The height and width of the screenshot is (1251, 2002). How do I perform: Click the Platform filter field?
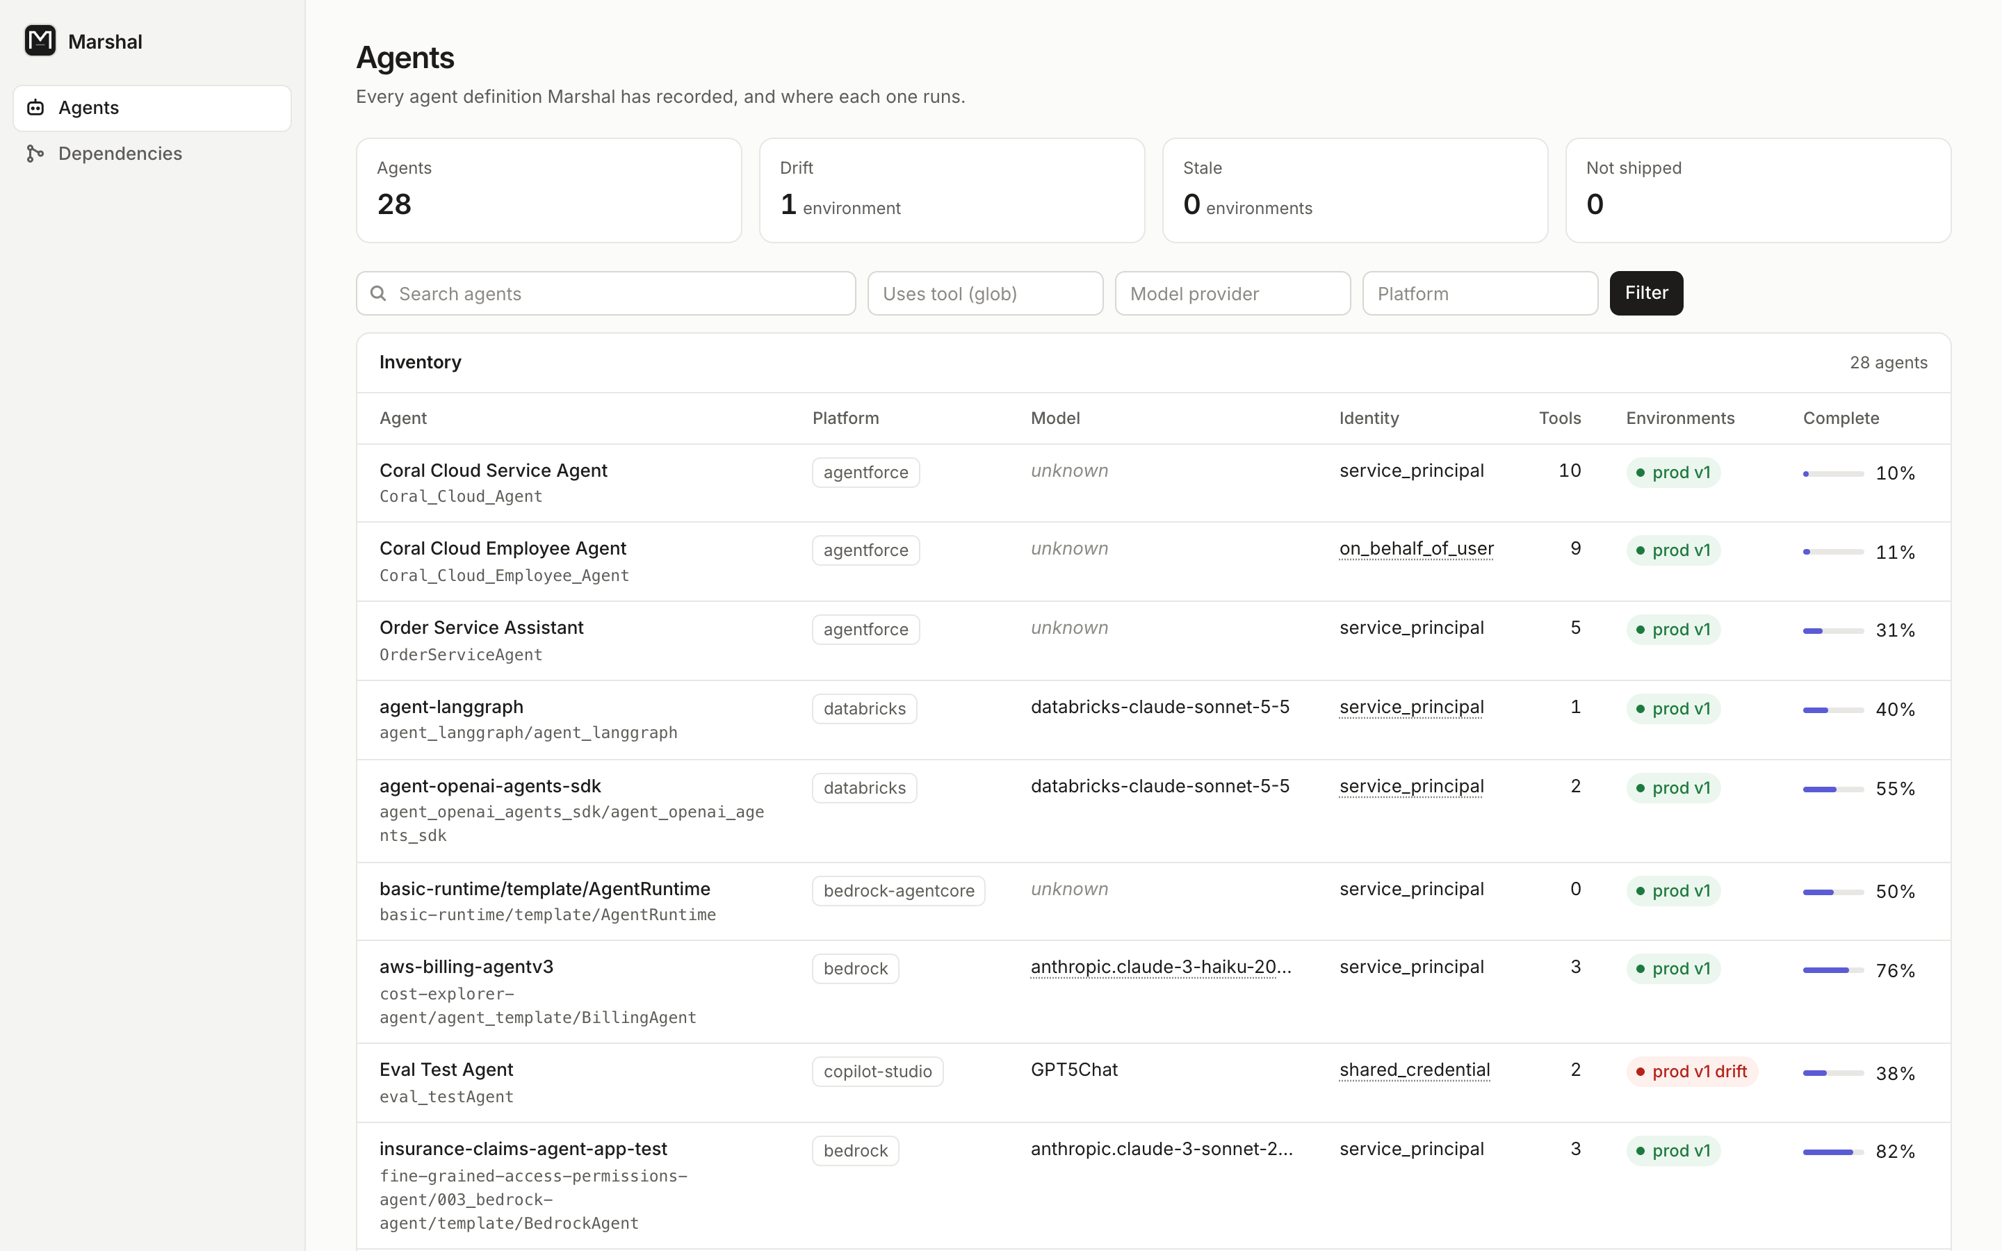click(x=1480, y=294)
